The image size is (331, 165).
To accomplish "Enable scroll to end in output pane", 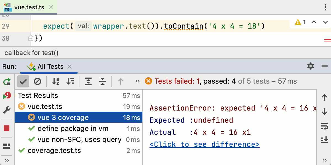I will [x=324, y=140].
